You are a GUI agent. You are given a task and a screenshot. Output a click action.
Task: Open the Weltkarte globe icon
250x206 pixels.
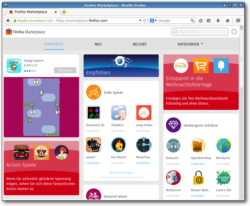point(224,146)
